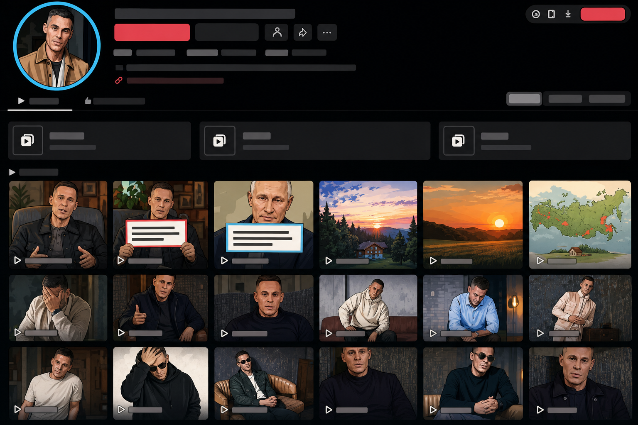
Task: Click the person follow-suggestions icon button
Action: tap(277, 32)
